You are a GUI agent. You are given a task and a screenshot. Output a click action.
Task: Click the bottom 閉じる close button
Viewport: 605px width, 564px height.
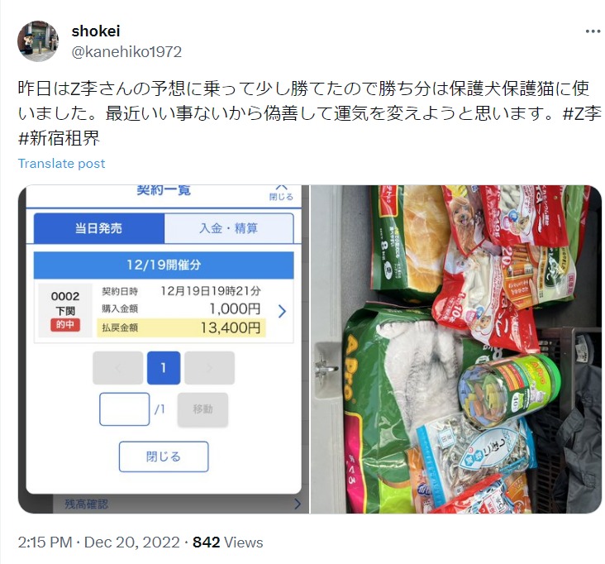tap(164, 456)
